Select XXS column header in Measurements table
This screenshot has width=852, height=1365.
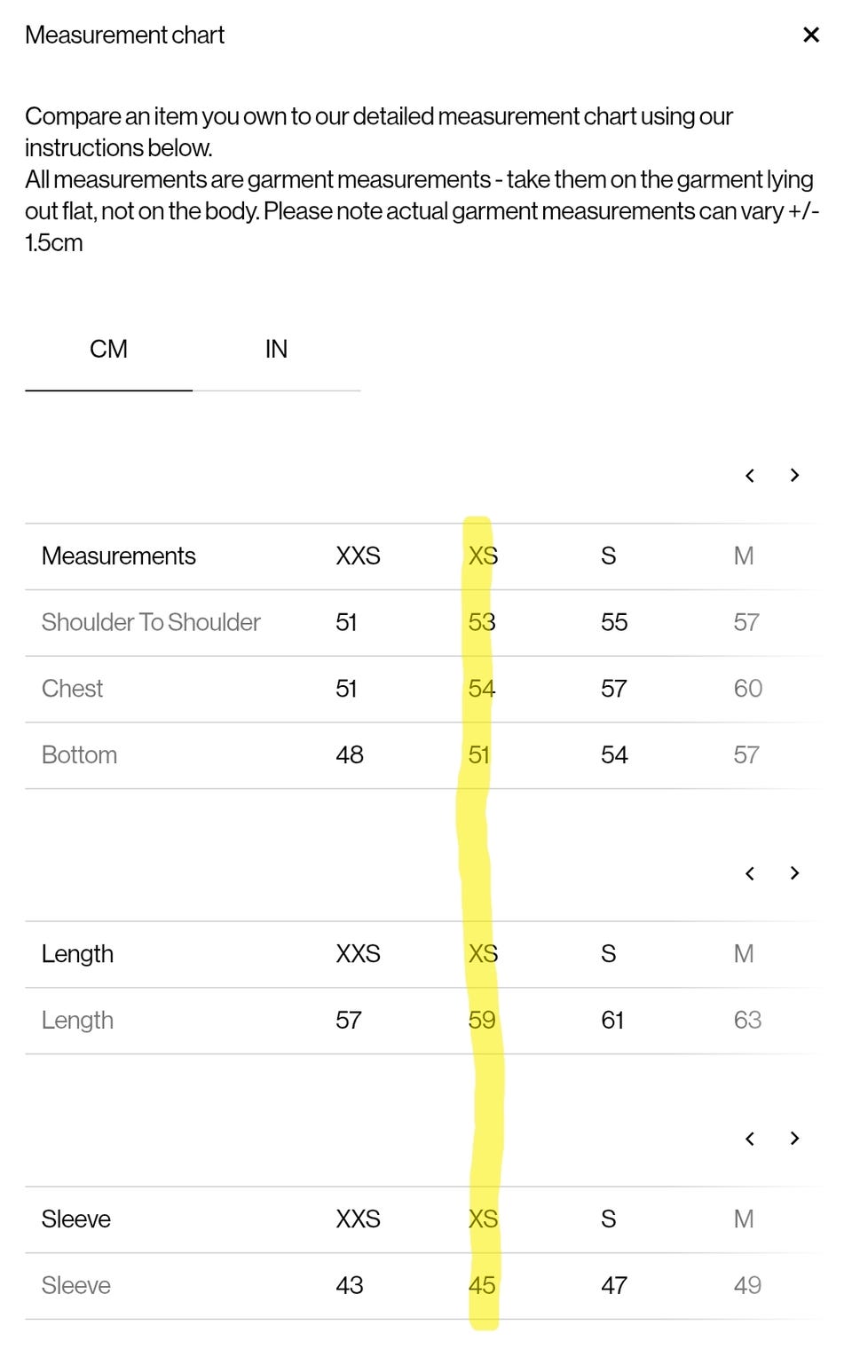pyautogui.click(x=358, y=556)
